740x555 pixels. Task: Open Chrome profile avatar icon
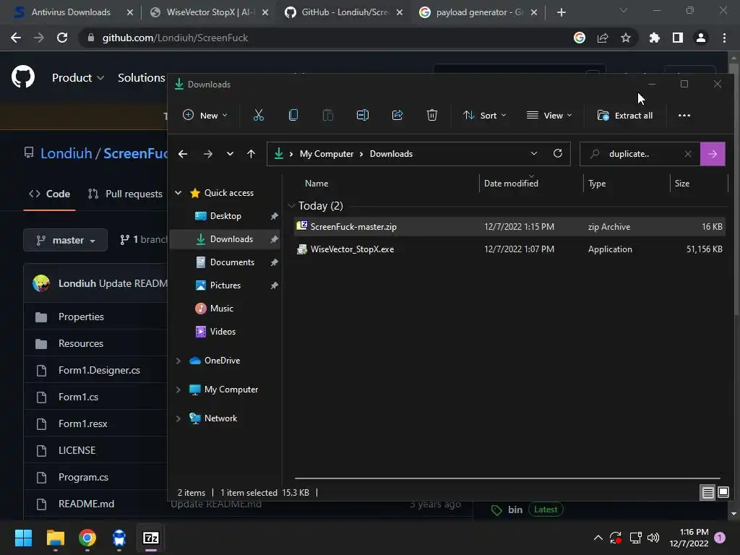click(x=701, y=38)
